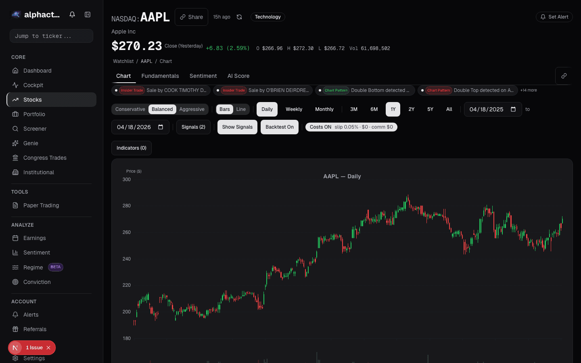
Task: Select Conservative risk mode
Action: (130, 109)
